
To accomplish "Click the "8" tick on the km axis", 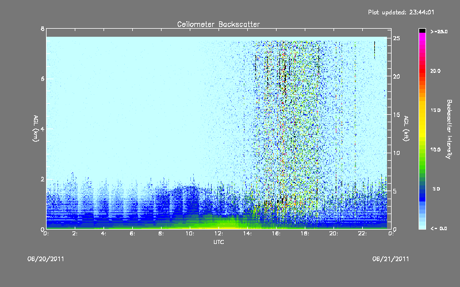I will [43, 29].
